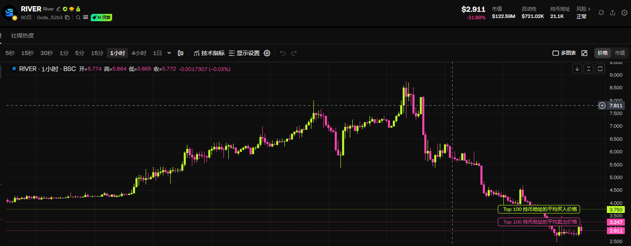Click the undo arrow icon
631x246 pixels.
pos(283,53)
